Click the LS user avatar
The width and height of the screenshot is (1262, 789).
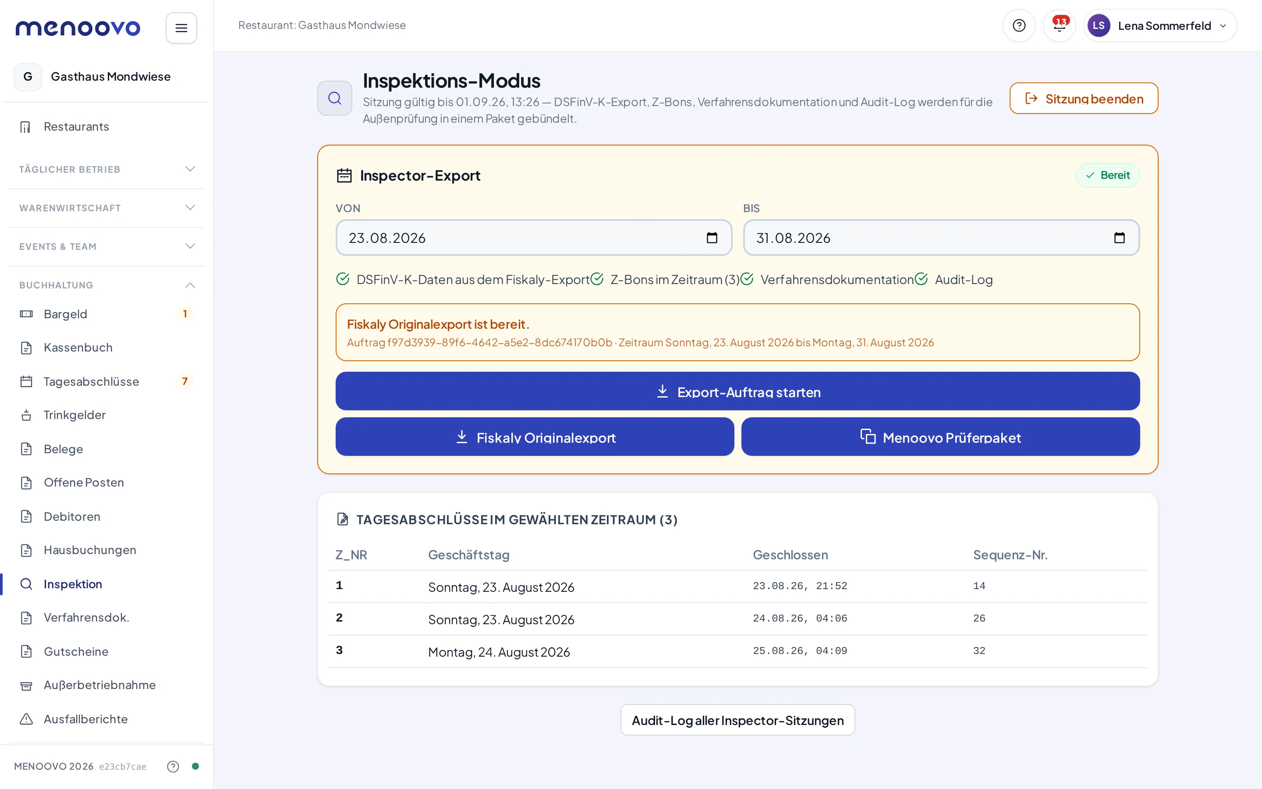coord(1098,25)
